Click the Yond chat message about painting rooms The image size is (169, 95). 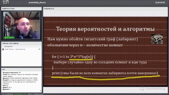pyautogui.click(x=20, y=75)
